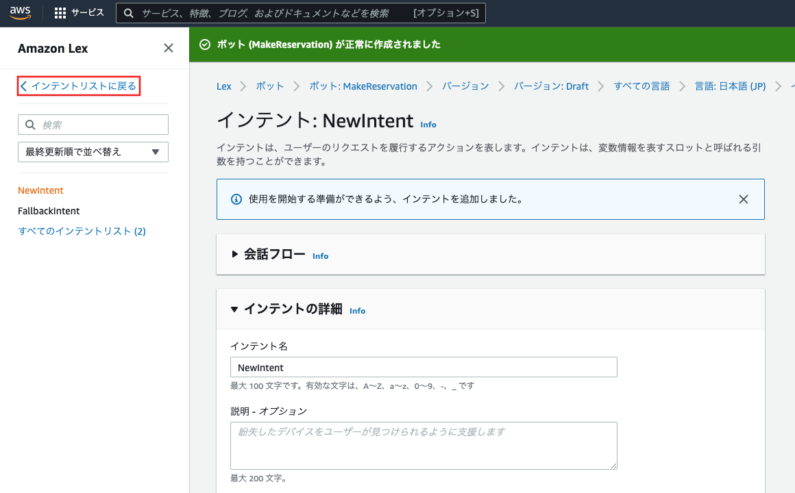Focus the AWS services search field
This screenshot has height=493, width=795.
coord(301,13)
